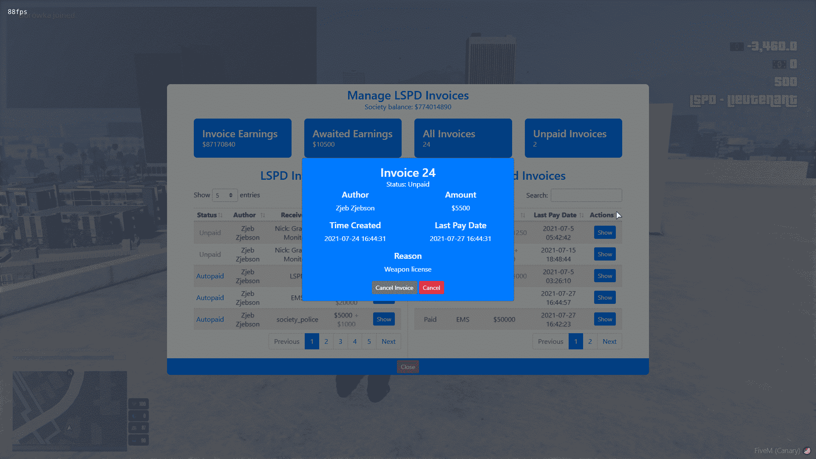Click Next in left table pagination
Image resolution: width=816 pixels, height=459 pixels.
[x=388, y=341]
